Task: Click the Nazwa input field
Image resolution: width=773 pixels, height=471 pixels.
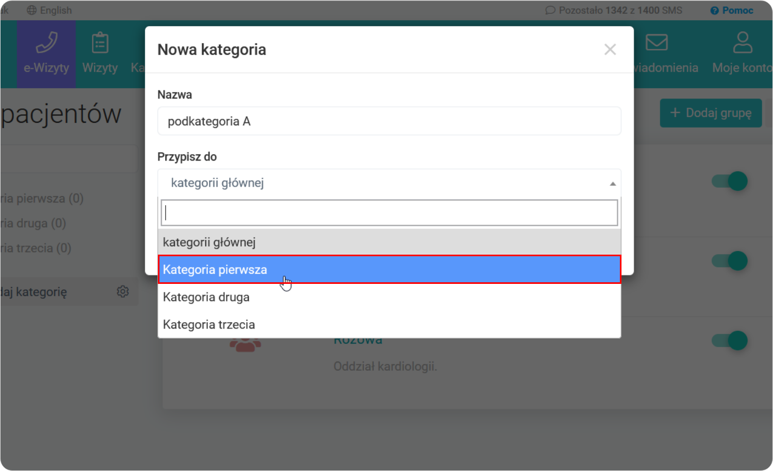Action: (x=389, y=121)
